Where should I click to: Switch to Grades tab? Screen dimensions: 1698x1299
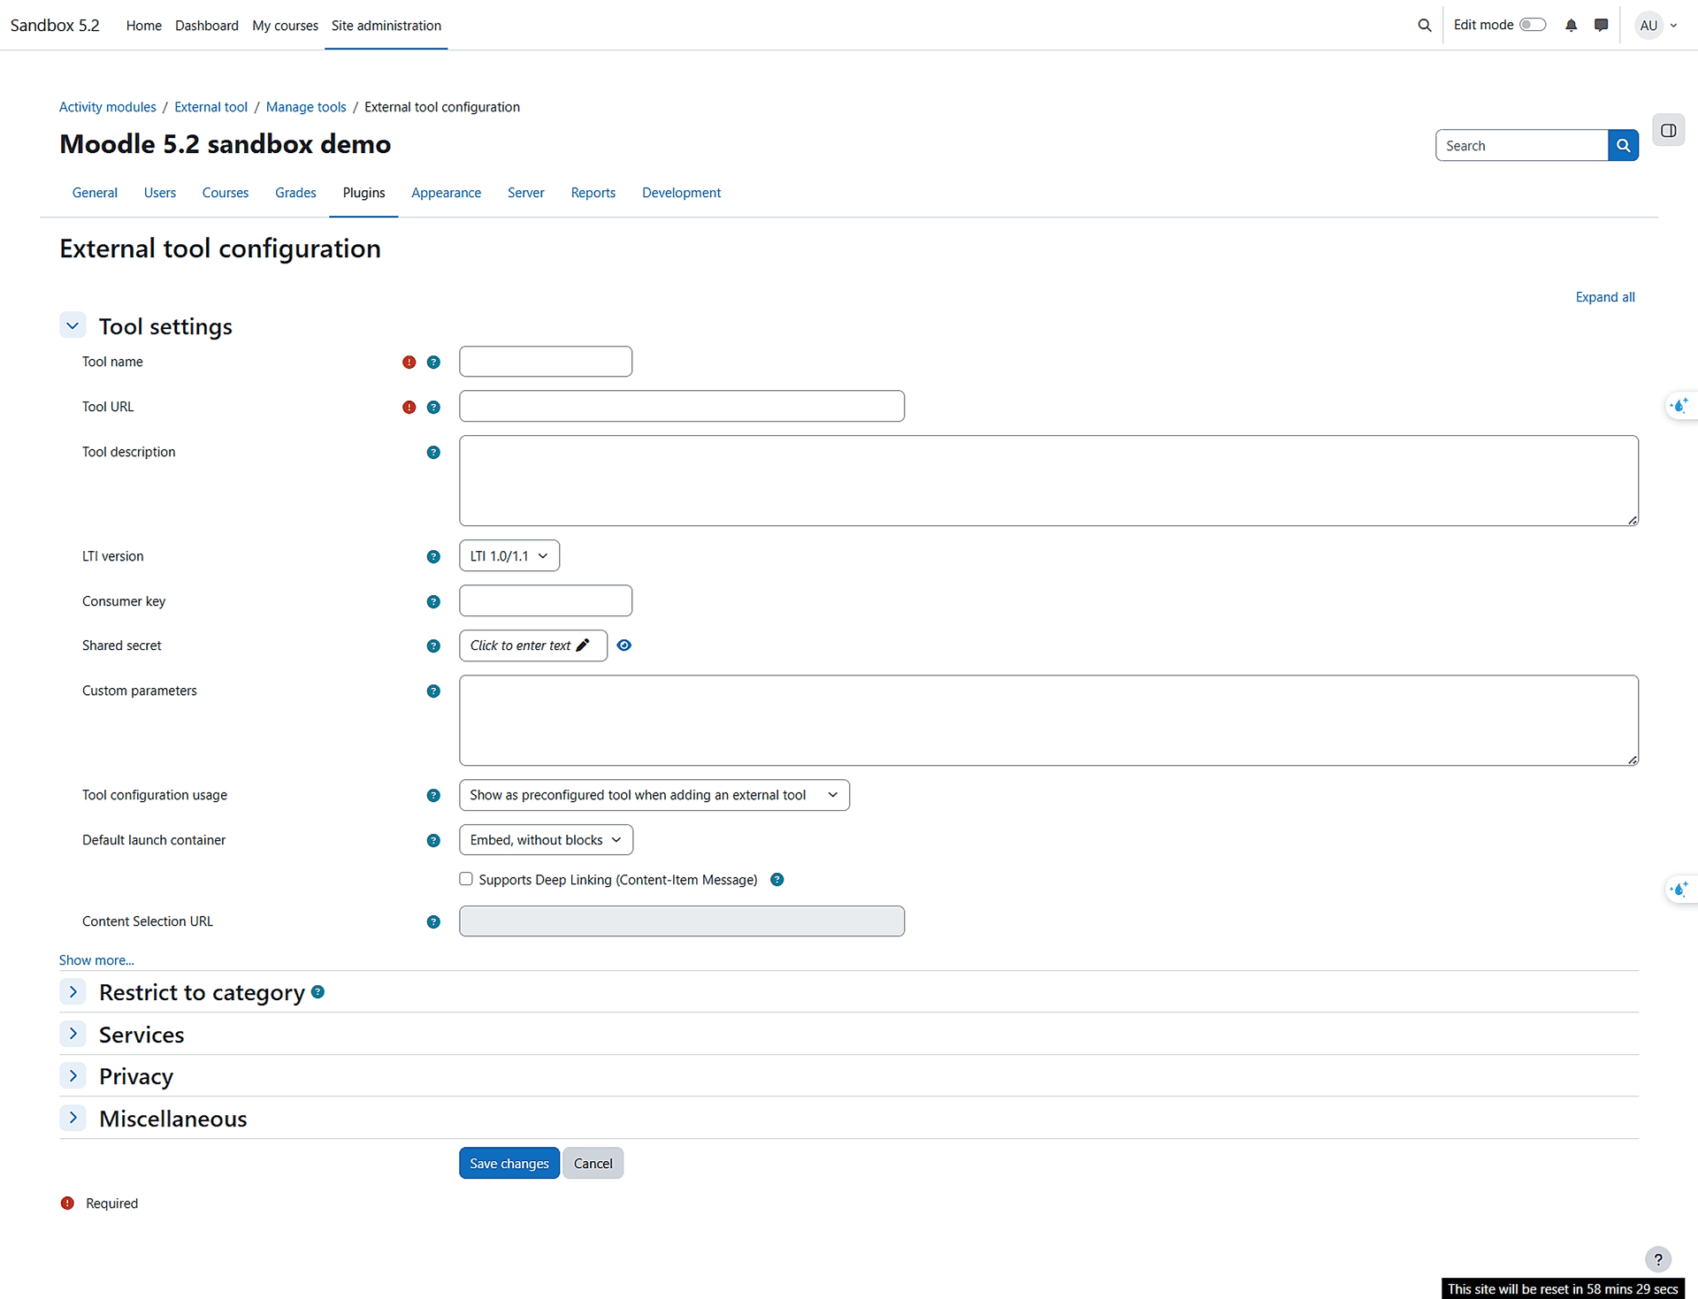coord(295,193)
